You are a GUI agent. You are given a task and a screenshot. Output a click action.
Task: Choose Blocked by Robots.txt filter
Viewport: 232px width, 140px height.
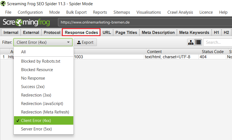(44, 61)
